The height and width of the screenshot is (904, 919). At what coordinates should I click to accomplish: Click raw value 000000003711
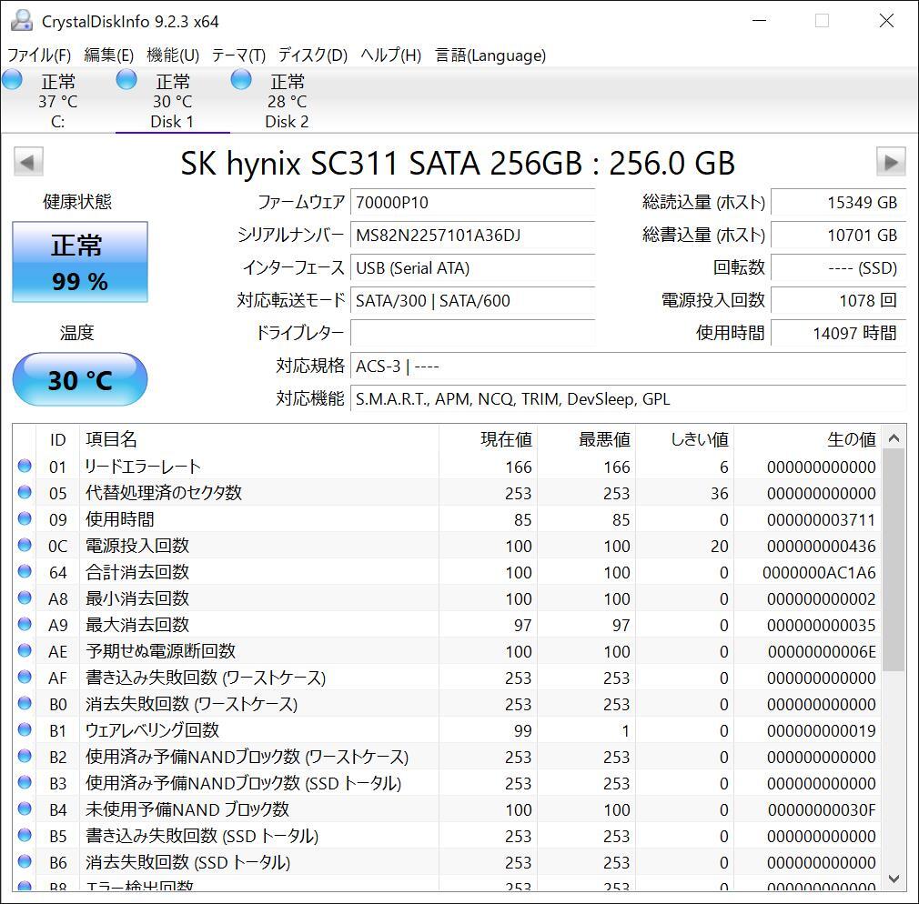pyautogui.click(x=821, y=519)
